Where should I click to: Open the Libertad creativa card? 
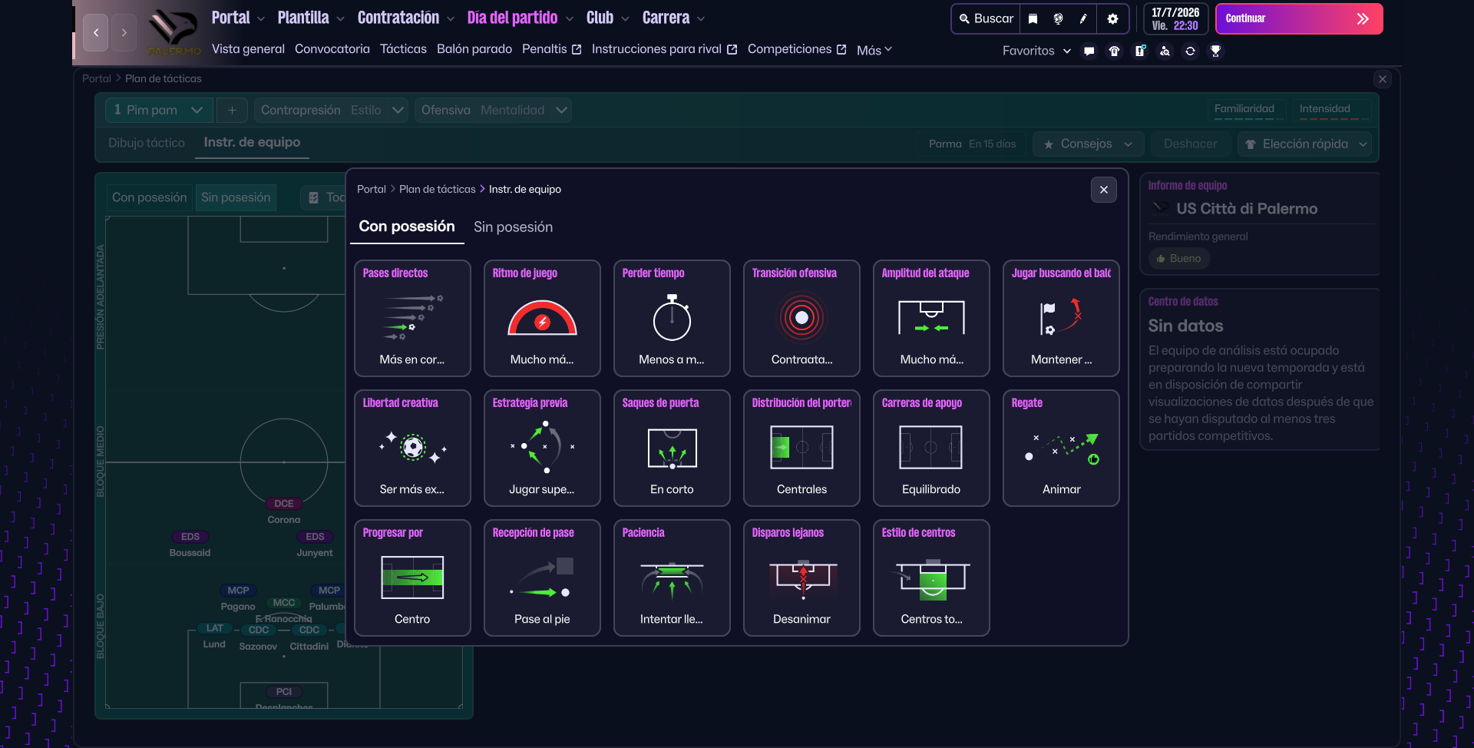412,448
